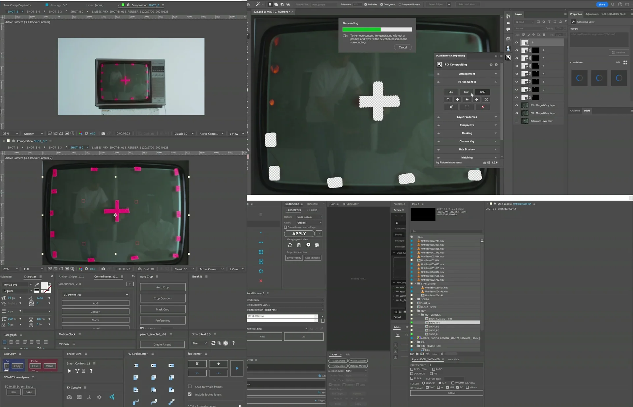Image resolution: width=633 pixels, height=407 pixels.
Task: Click the FX Console camera snapshot icon
Action: [x=69, y=397]
